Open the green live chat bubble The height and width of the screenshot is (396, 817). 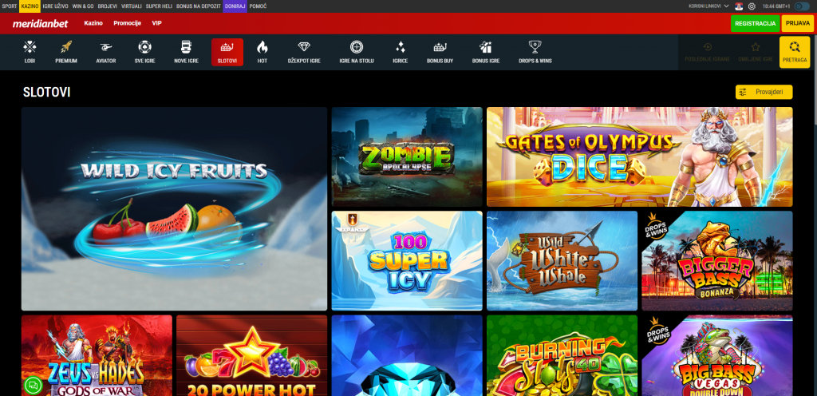[x=34, y=386]
